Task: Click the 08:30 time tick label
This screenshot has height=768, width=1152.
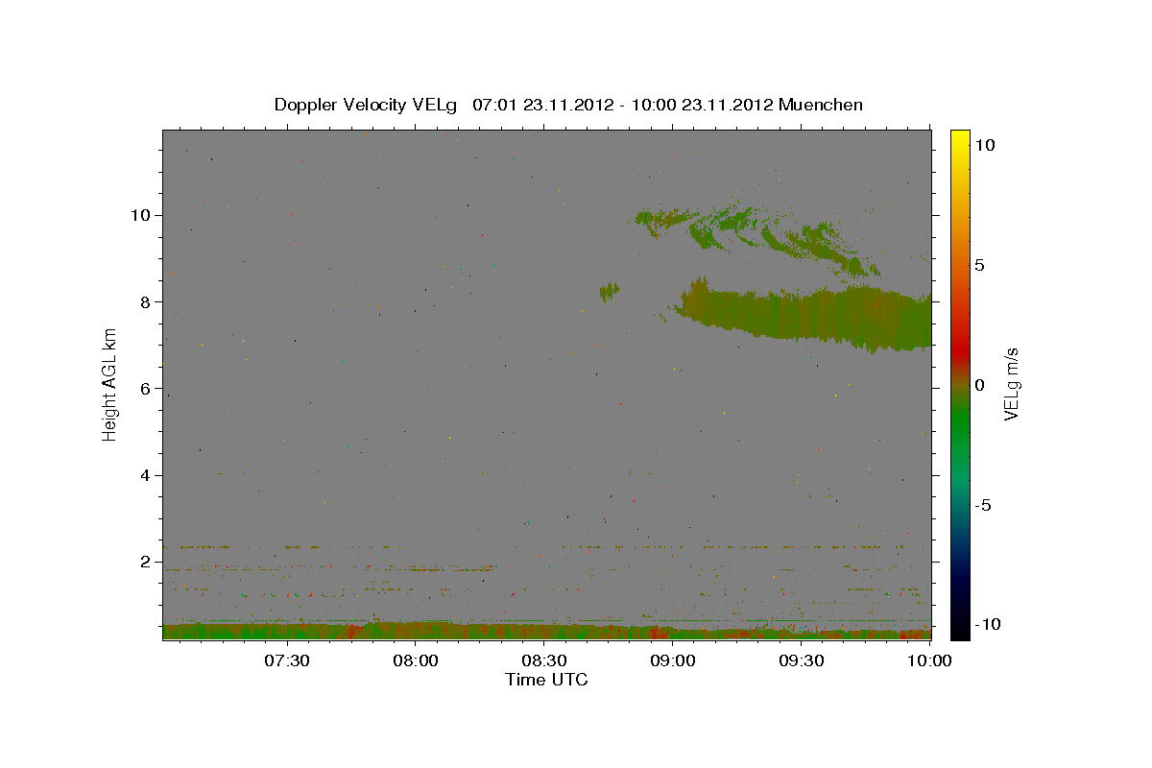Action: tap(544, 660)
